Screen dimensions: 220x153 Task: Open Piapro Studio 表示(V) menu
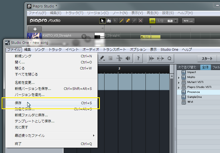coord(137,13)
